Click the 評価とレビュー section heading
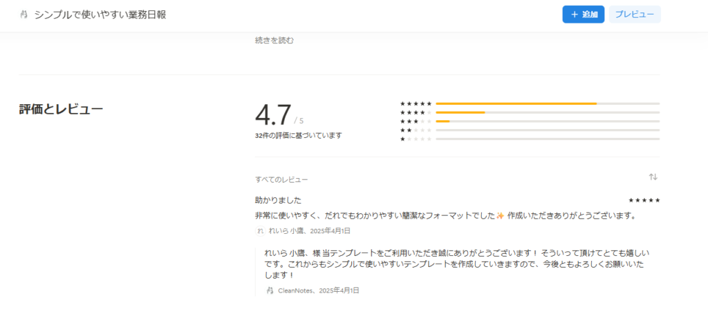The image size is (708, 316). point(61,109)
